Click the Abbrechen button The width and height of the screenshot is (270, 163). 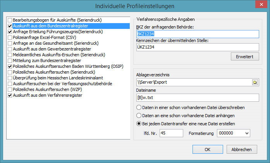tap(241, 150)
